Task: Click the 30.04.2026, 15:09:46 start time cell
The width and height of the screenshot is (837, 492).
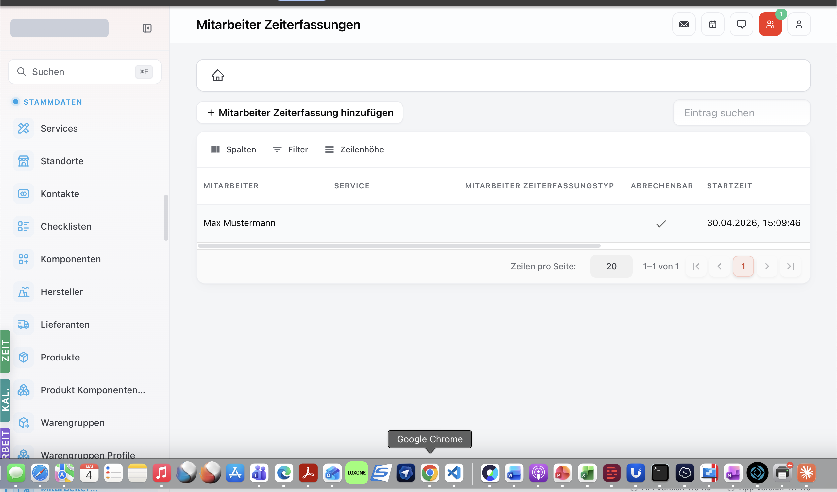Action: [x=754, y=223]
